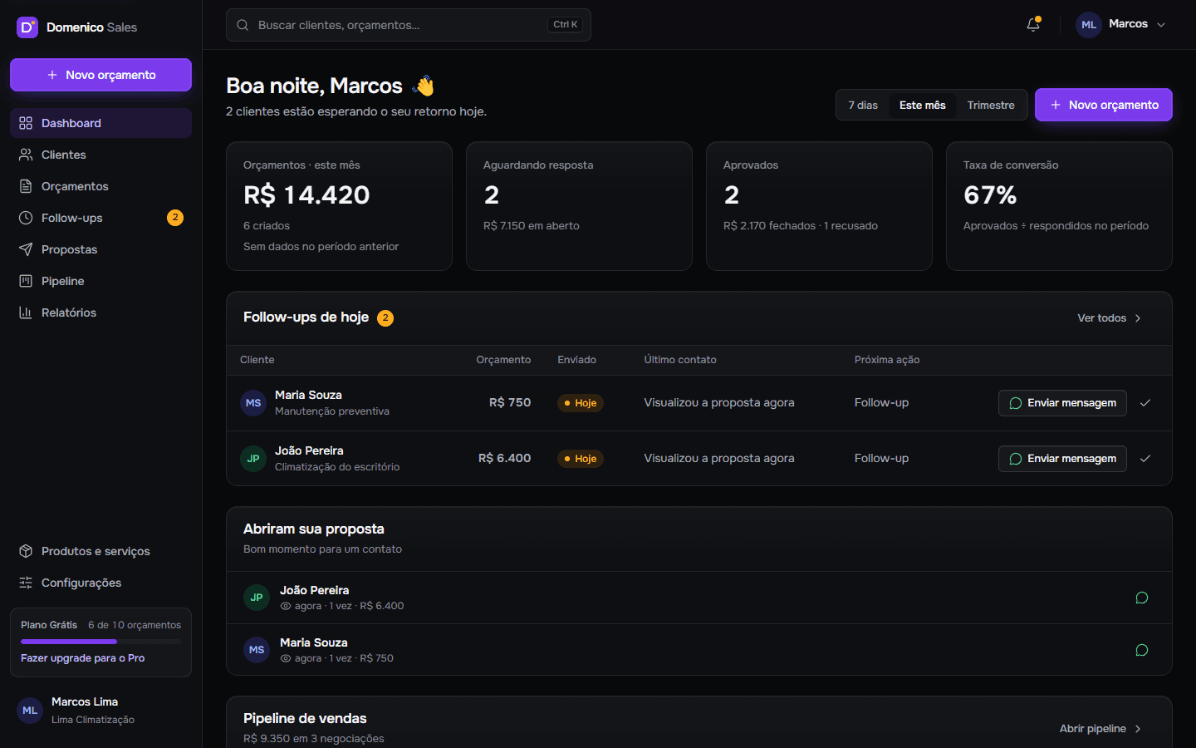This screenshot has height=748, width=1196.
Task: Click the Relatórios chart icon
Action: pos(26,312)
